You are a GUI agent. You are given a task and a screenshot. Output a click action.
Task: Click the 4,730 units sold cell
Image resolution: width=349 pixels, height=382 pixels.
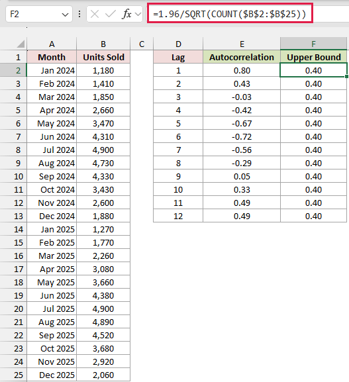click(103, 163)
